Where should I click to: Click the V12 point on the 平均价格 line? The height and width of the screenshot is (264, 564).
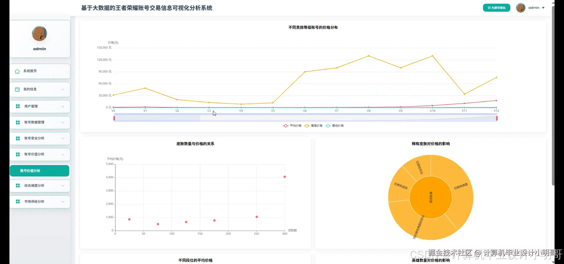click(496, 100)
